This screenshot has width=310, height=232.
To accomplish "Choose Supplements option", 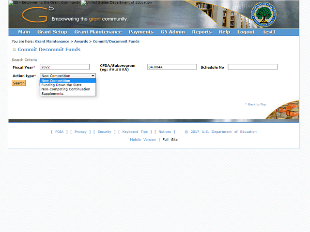I will pos(68,93).
